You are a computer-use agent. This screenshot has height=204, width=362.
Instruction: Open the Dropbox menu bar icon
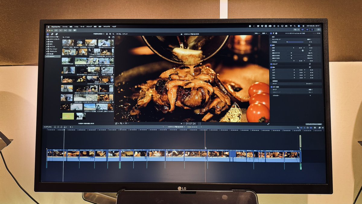[x=262, y=26]
